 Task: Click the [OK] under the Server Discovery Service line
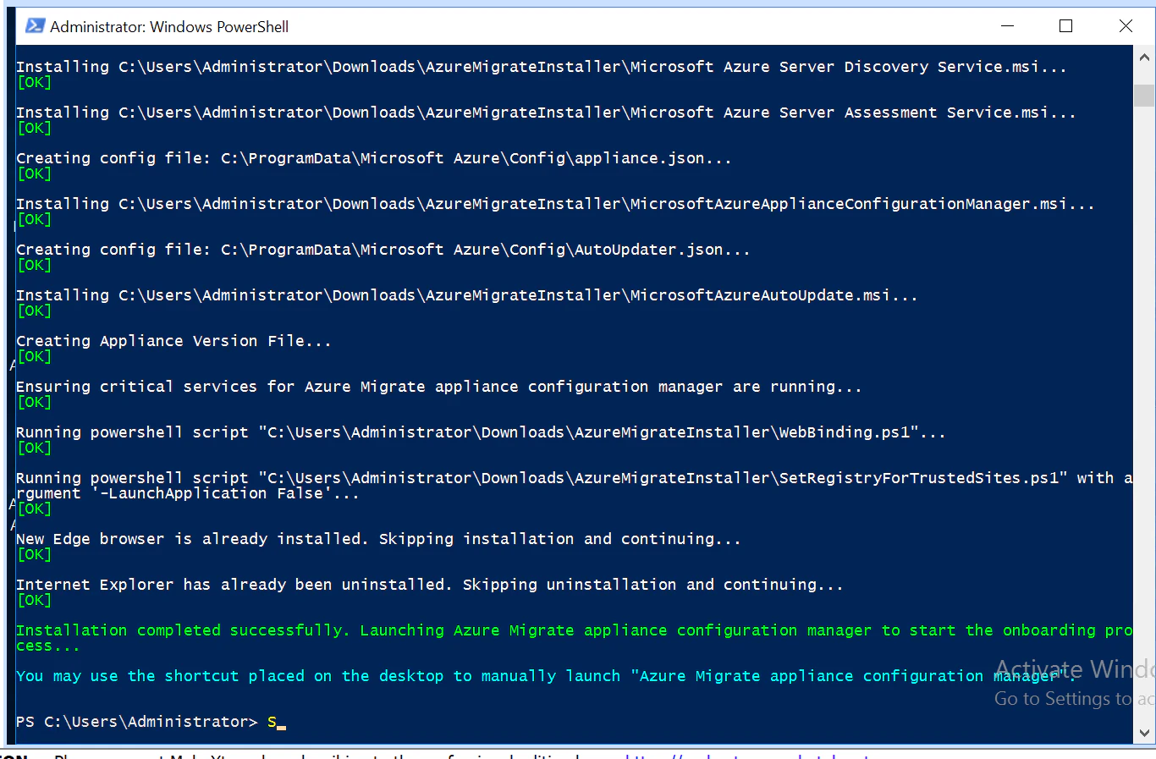pyautogui.click(x=35, y=82)
